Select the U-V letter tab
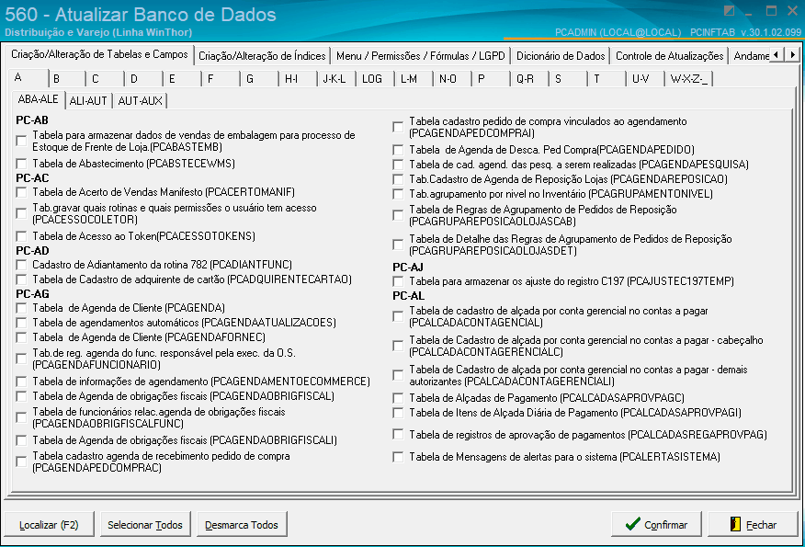 point(644,79)
